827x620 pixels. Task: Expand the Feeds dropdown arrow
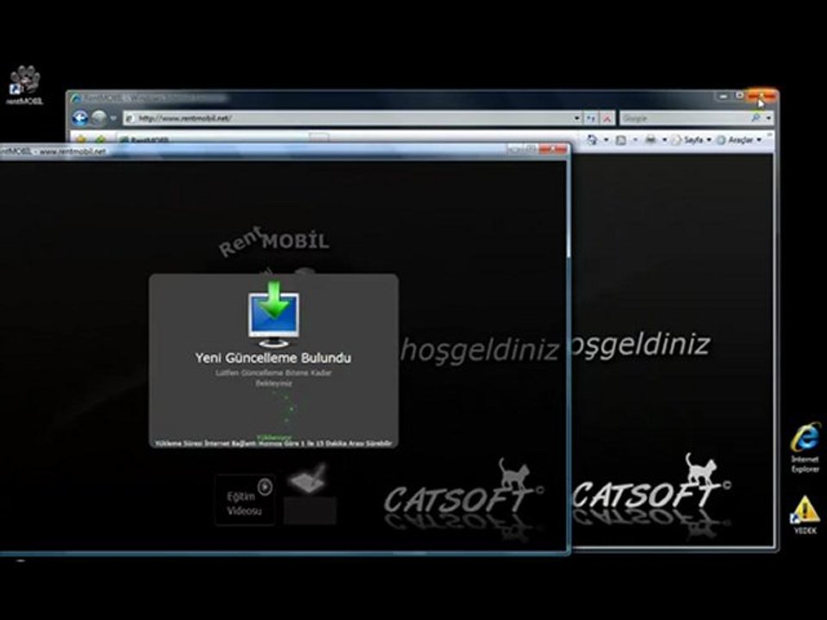tap(635, 139)
